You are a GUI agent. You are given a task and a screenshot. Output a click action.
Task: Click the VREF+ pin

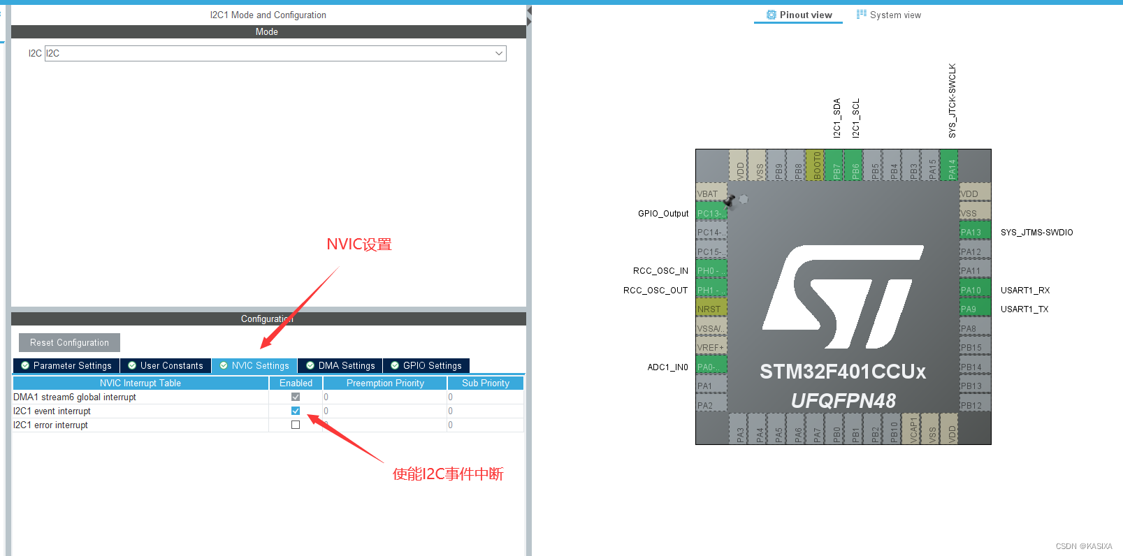click(x=711, y=347)
